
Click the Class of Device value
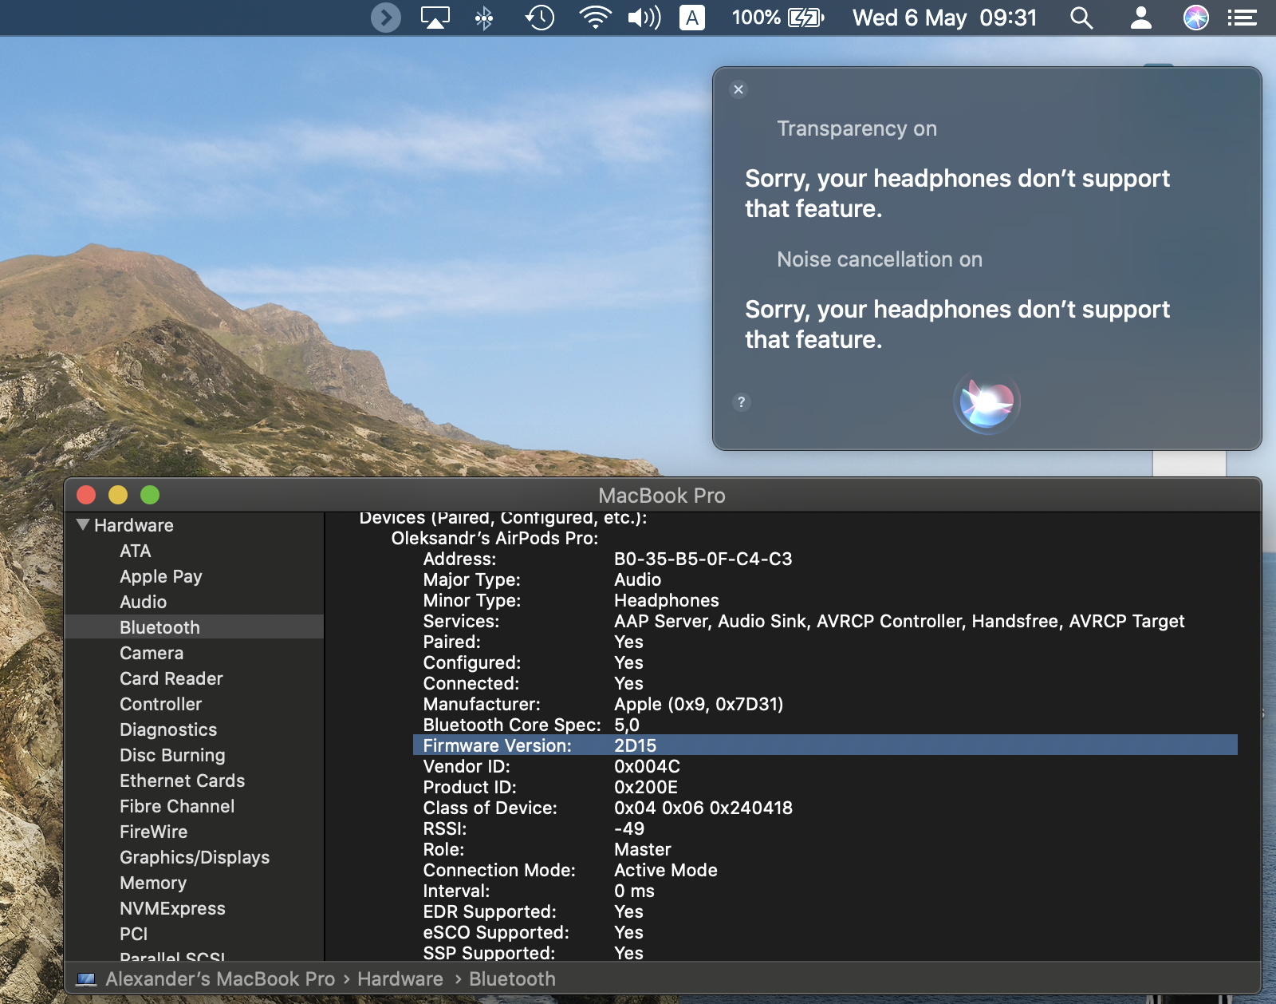click(703, 808)
